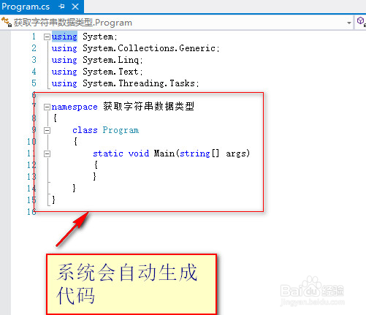Collapse the using directives block

pos(47,37)
